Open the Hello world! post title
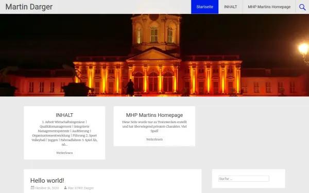 pyautogui.click(x=47, y=181)
